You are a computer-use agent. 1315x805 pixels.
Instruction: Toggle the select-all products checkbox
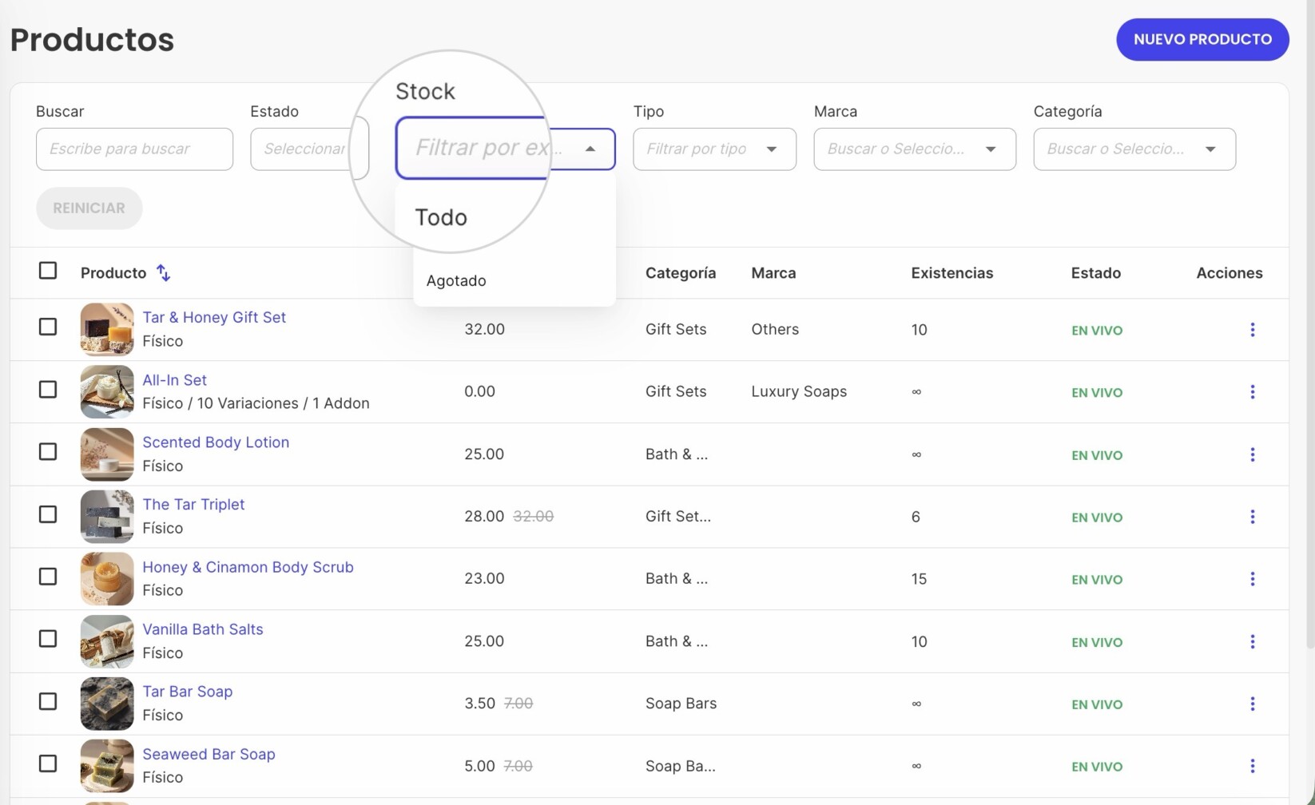(x=48, y=271)
